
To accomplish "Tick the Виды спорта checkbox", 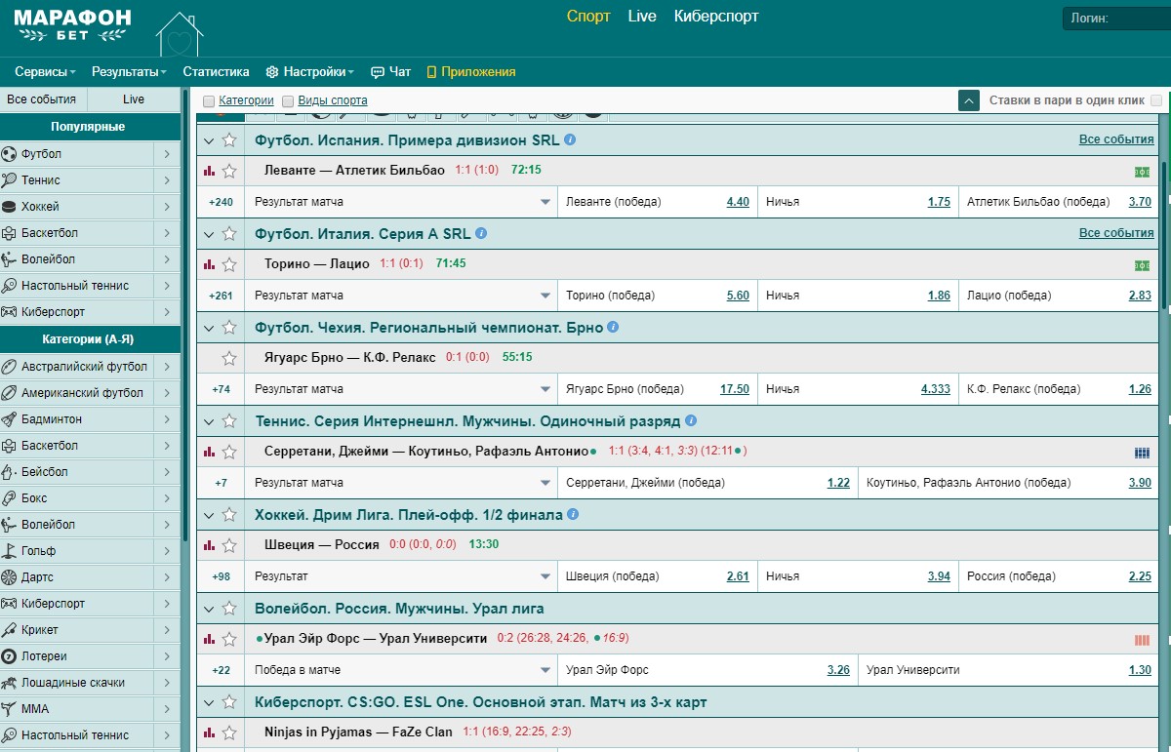I will point(288,100).
